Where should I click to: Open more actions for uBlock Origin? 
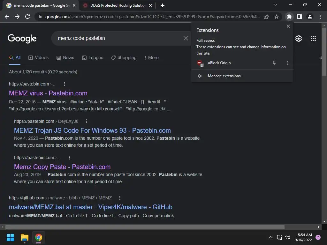[287, 63]
